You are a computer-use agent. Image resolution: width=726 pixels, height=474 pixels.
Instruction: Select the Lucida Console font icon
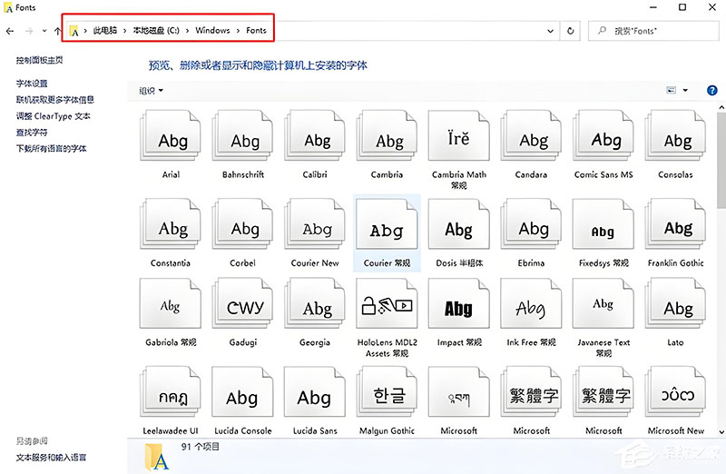(x=242, y=392)
